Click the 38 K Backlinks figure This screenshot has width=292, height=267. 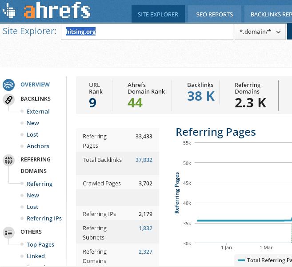[201, 96]
